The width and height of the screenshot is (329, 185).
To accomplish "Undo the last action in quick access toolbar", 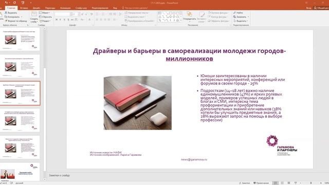I will point(7,3).
